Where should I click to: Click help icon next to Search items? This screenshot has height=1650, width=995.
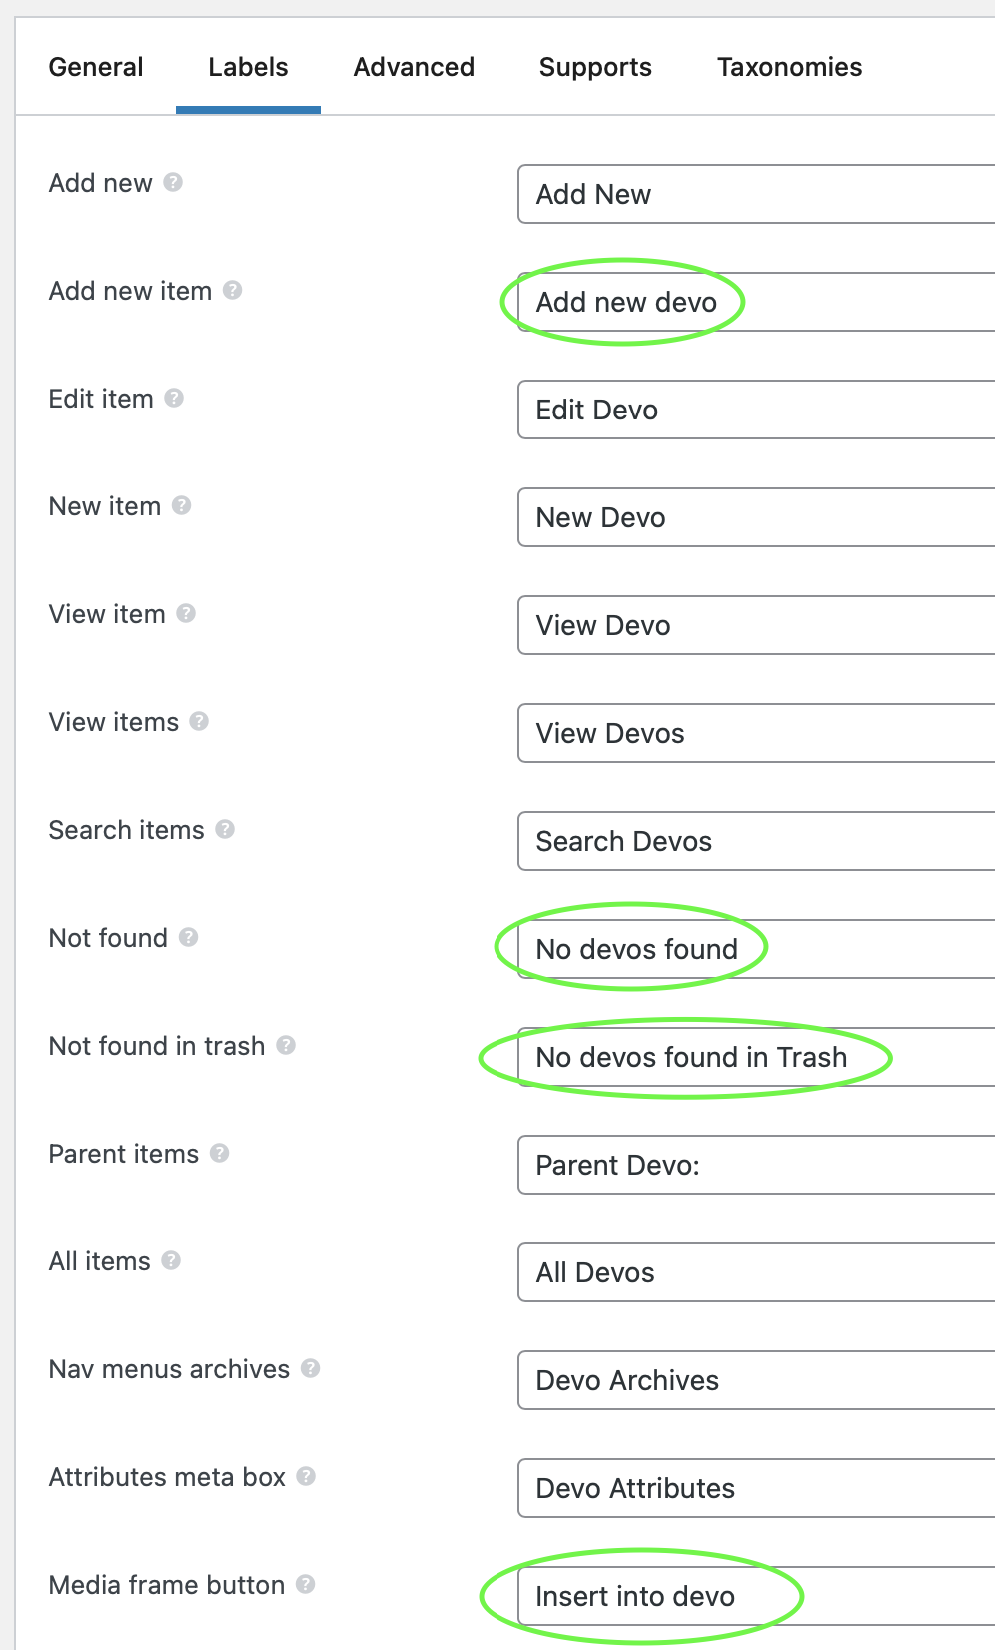click(225, 829)
